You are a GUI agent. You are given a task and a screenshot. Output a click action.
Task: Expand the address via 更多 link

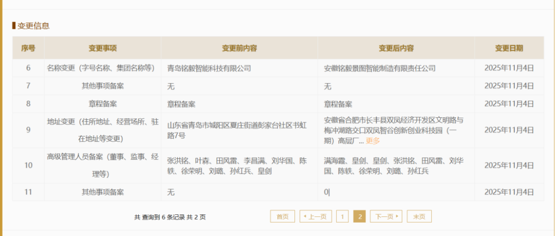373,141
